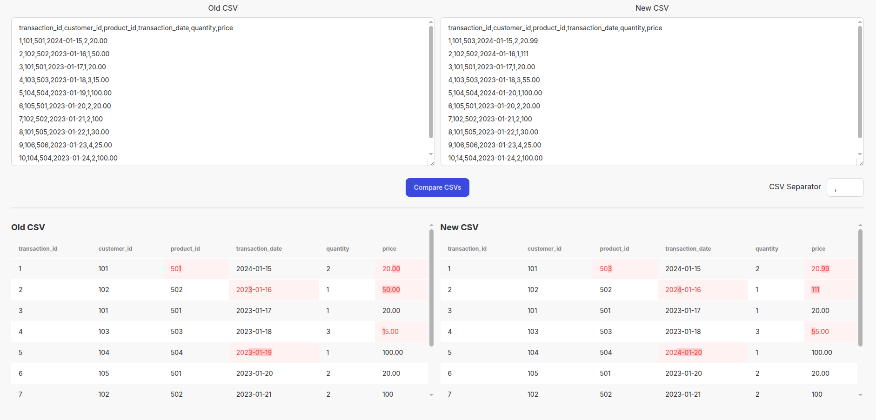Click transaction_date header in Old CSV table
This screenshot has height=420, width=876.
259,249
